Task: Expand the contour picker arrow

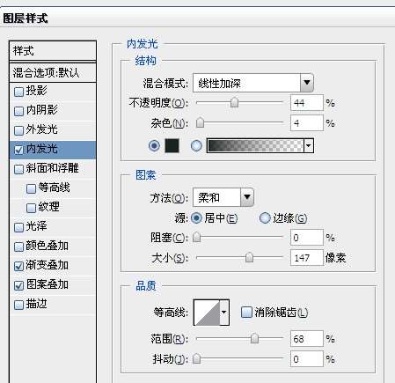Action: pyautogui.click(x=224, y=313)
